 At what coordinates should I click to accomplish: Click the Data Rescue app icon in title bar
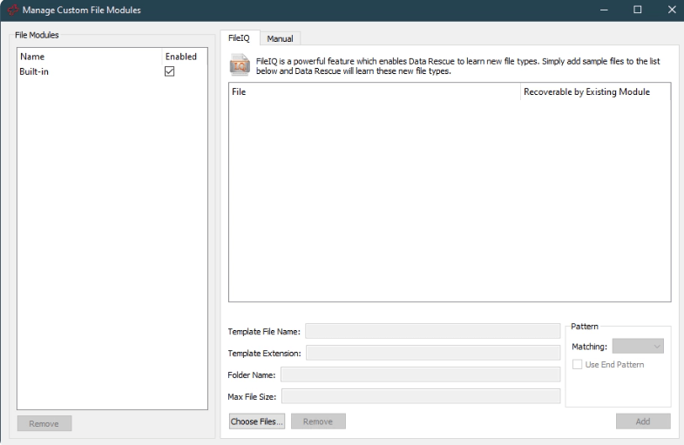(13, 10)
